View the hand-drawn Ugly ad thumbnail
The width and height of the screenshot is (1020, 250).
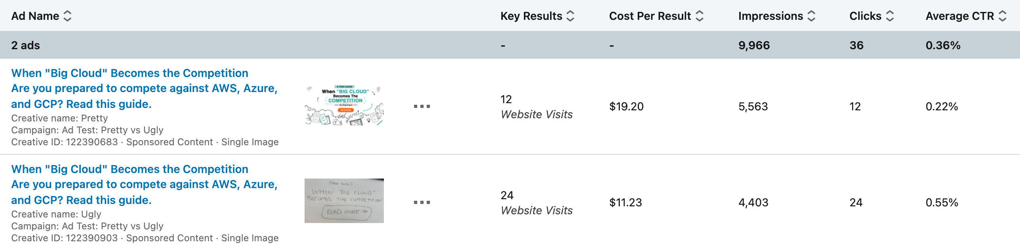point(344,201)
